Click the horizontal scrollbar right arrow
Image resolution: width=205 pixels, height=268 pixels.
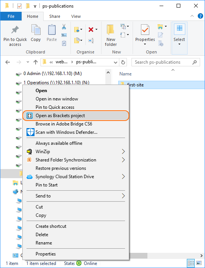[202, 256]
